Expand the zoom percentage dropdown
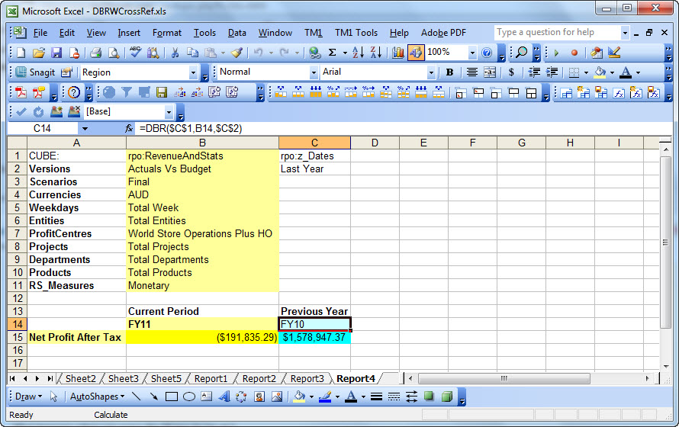This screenshot has width=679, height=427. (x=472, y=53)
